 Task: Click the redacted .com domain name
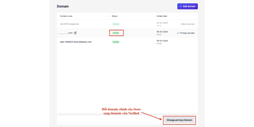click(x=66, y=33)
